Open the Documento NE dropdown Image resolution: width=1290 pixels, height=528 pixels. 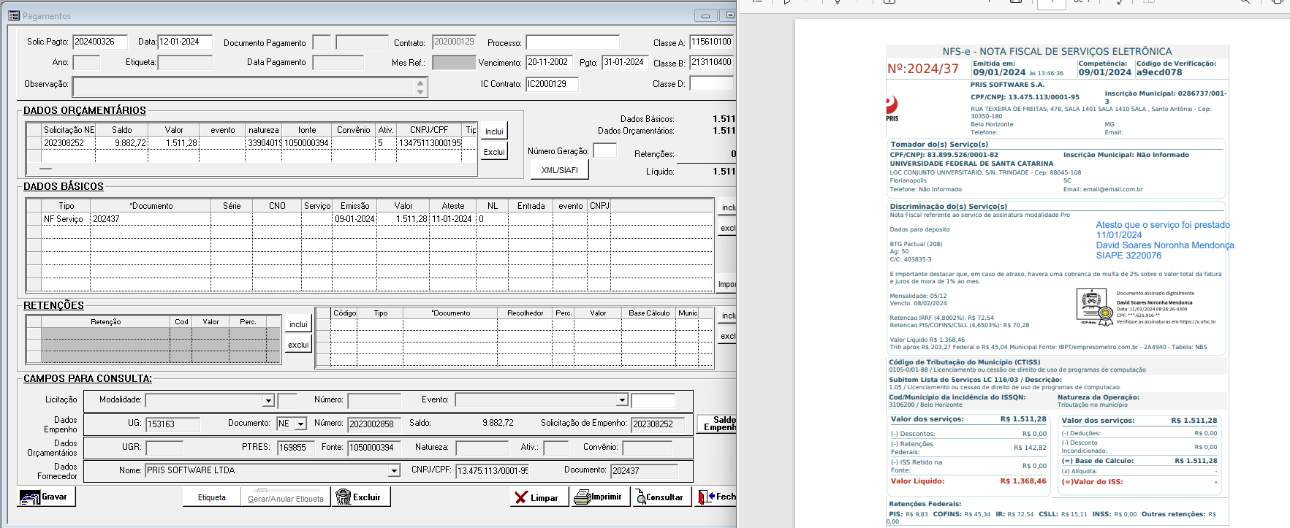click(x=300, y=424)
